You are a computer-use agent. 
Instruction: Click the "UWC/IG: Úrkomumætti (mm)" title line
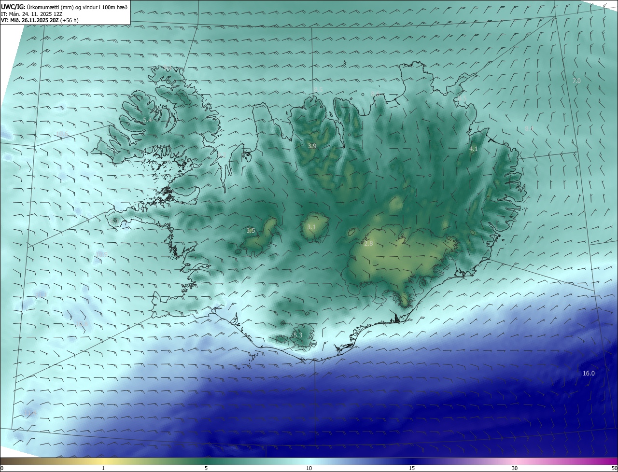[64, 7]
